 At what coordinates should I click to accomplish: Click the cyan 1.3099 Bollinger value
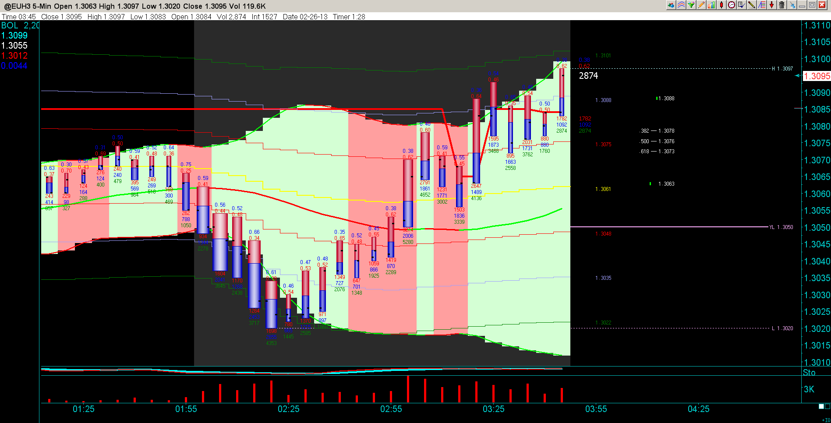click(14, 35)
